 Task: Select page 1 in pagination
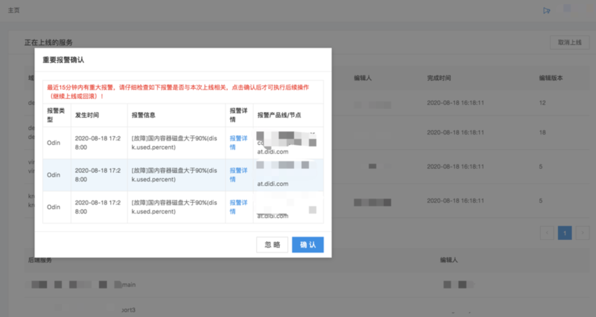click(565, 233)
